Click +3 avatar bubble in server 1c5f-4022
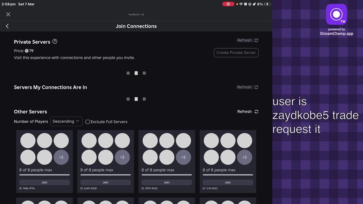Screen dimensions: 363x204 [244, 157]
